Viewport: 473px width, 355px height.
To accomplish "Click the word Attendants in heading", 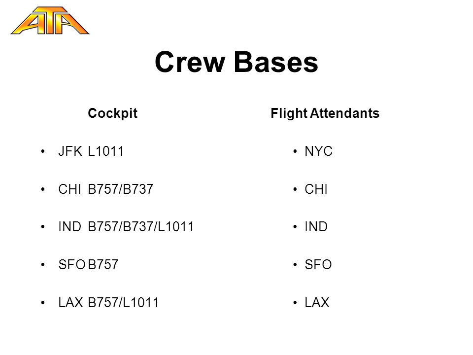I will point(344,113).
